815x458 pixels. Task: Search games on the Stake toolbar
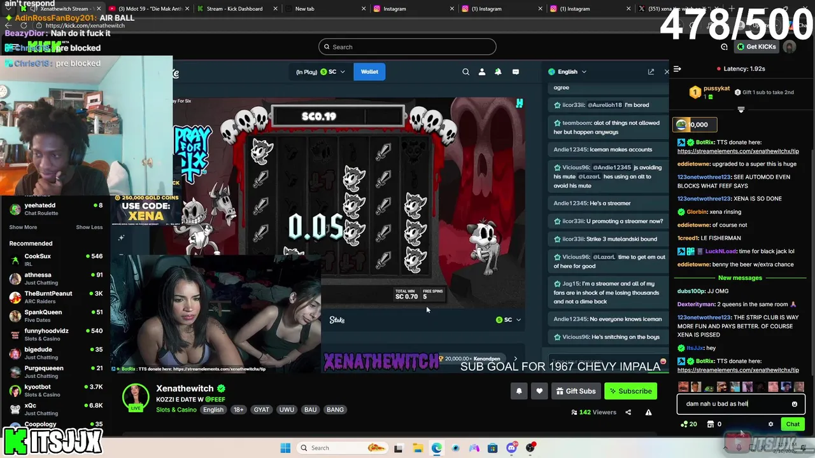pyautogui.click(x=466, y=72)
